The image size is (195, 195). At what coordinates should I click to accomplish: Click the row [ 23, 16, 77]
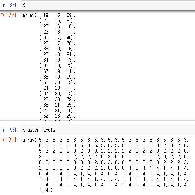[x=57, y=32]
